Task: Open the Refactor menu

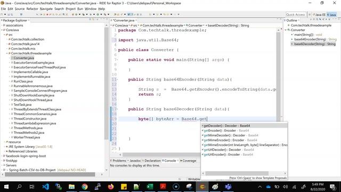Action: coord(32,9)
